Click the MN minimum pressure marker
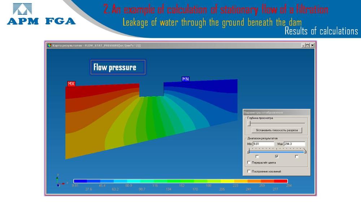The height and width of the screenshot is (203, 361). coord(186,79)
